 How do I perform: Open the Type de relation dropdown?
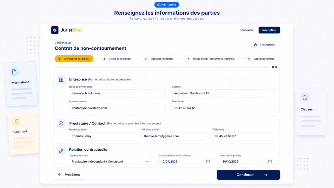pos(110,161)
